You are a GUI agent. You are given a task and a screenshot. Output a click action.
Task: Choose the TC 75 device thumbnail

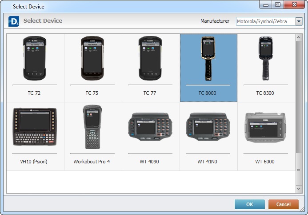pos(92,58)
